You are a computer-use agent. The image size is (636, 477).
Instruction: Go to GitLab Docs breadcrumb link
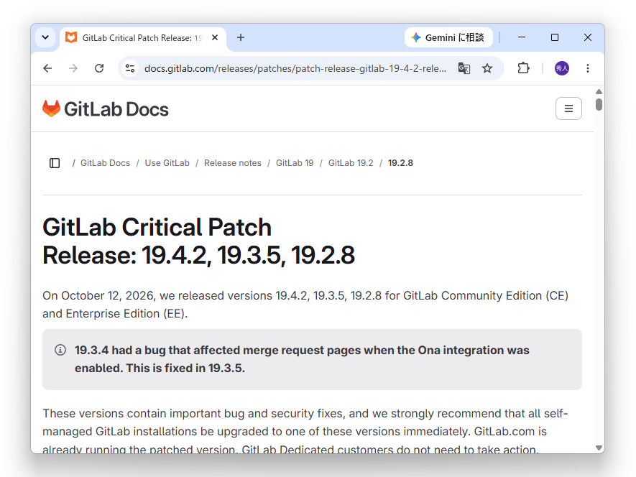point(105,163)
